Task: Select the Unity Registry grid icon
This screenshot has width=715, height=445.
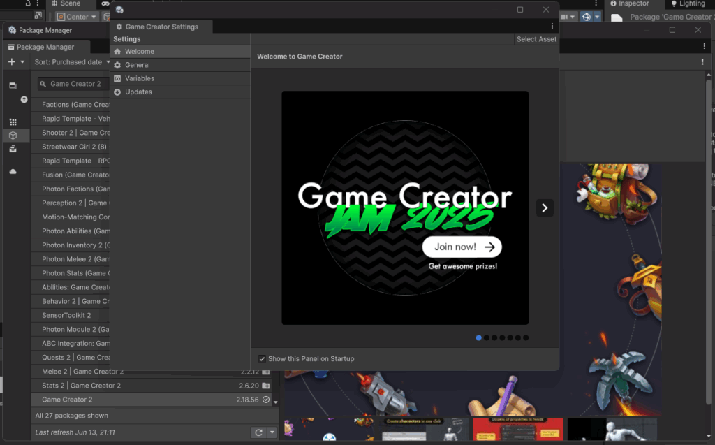Action: pyautogui.click(x=13, y=122)
